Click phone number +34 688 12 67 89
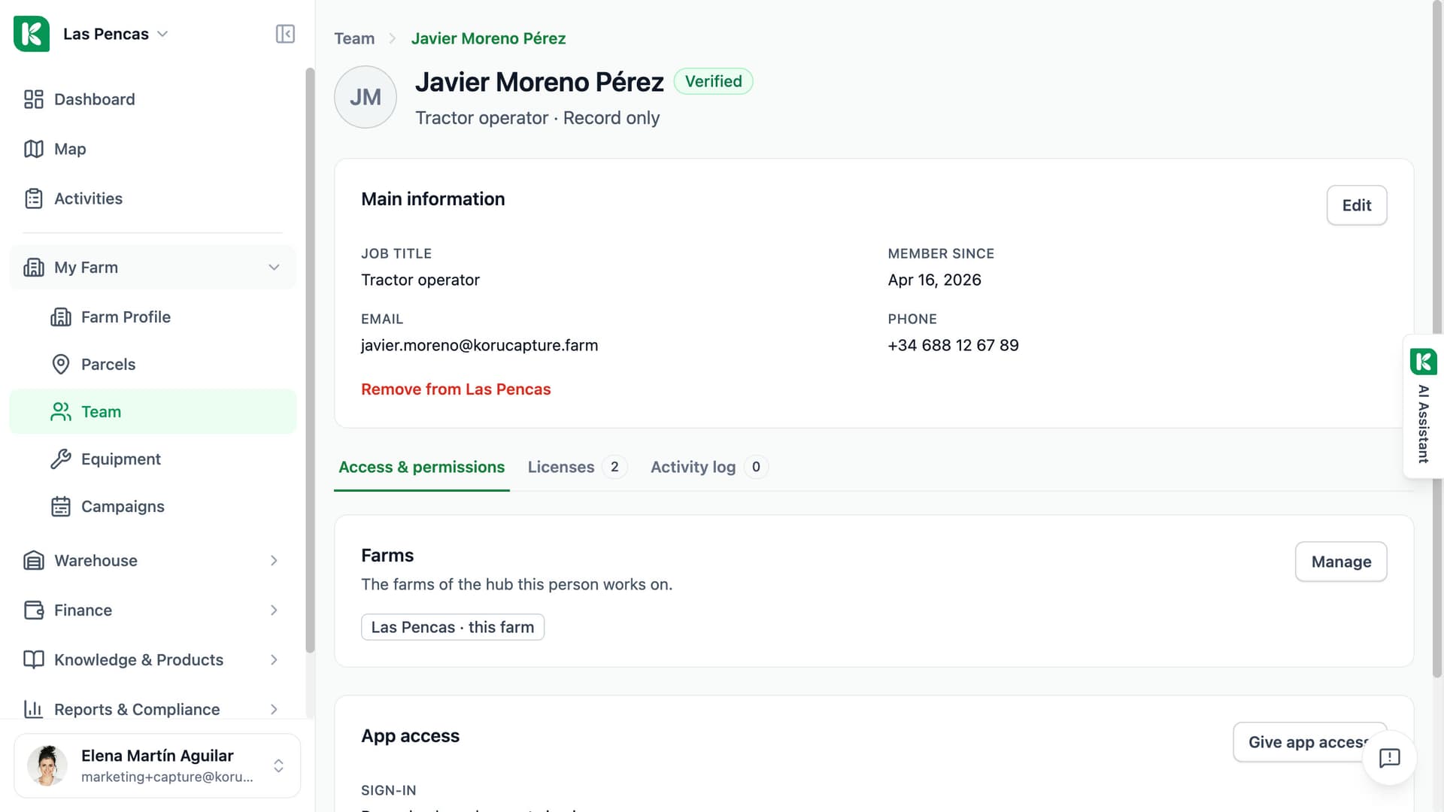The image size is (1444, 812). pos(953,345)
